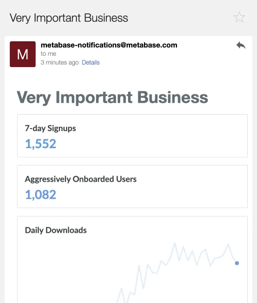Click the bold Very Important Business heading

113,98
